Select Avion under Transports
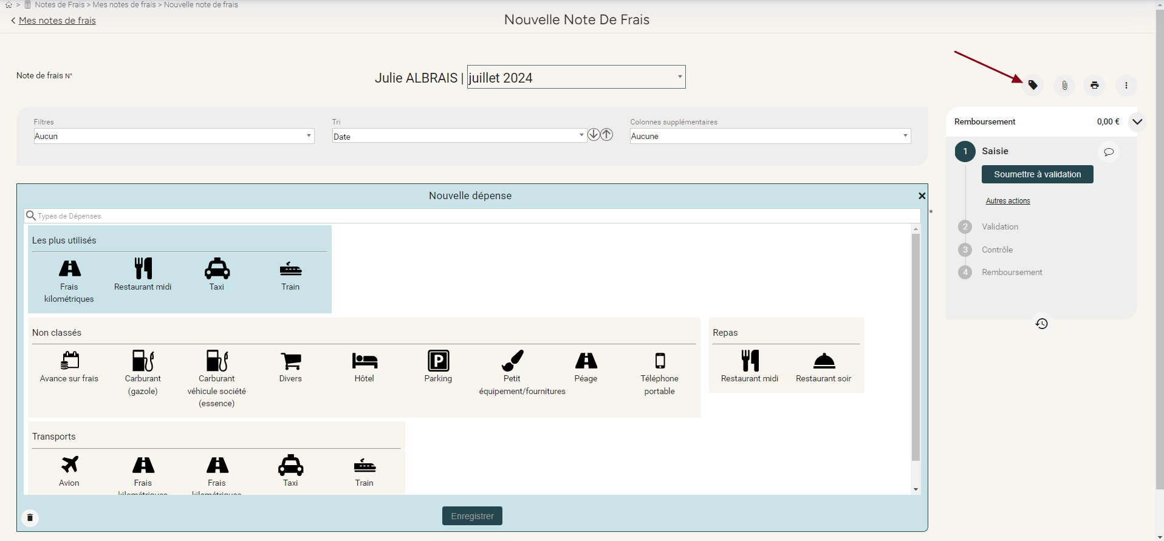 69,471
